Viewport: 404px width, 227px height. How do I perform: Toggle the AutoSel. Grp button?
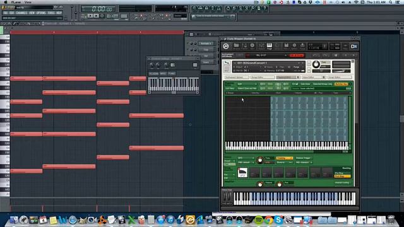[341, 84]
